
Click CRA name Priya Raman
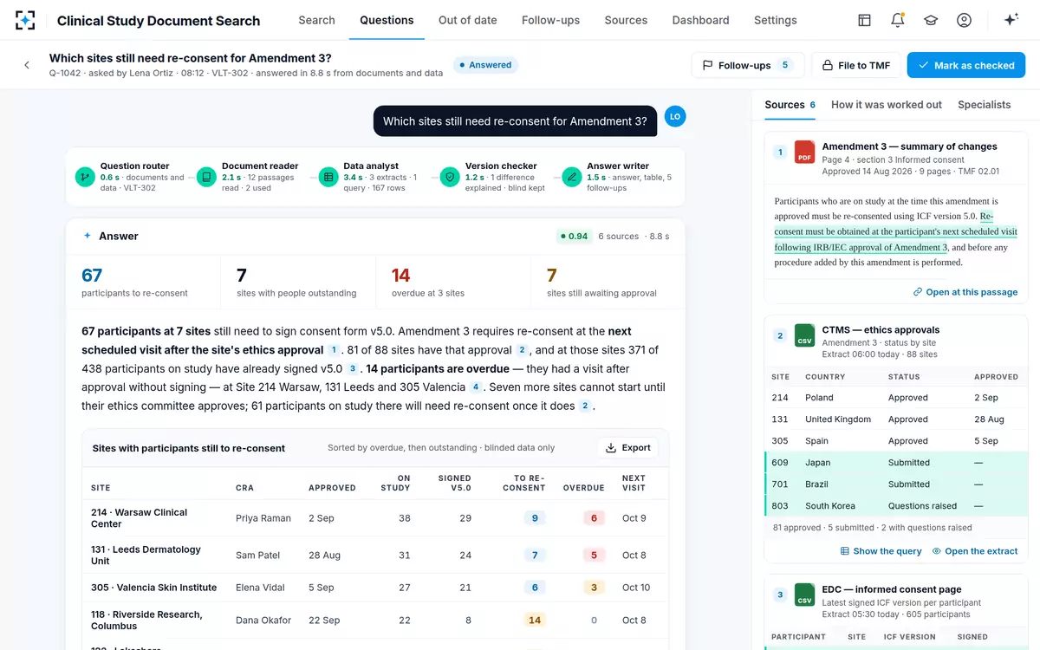coord(263,518)
